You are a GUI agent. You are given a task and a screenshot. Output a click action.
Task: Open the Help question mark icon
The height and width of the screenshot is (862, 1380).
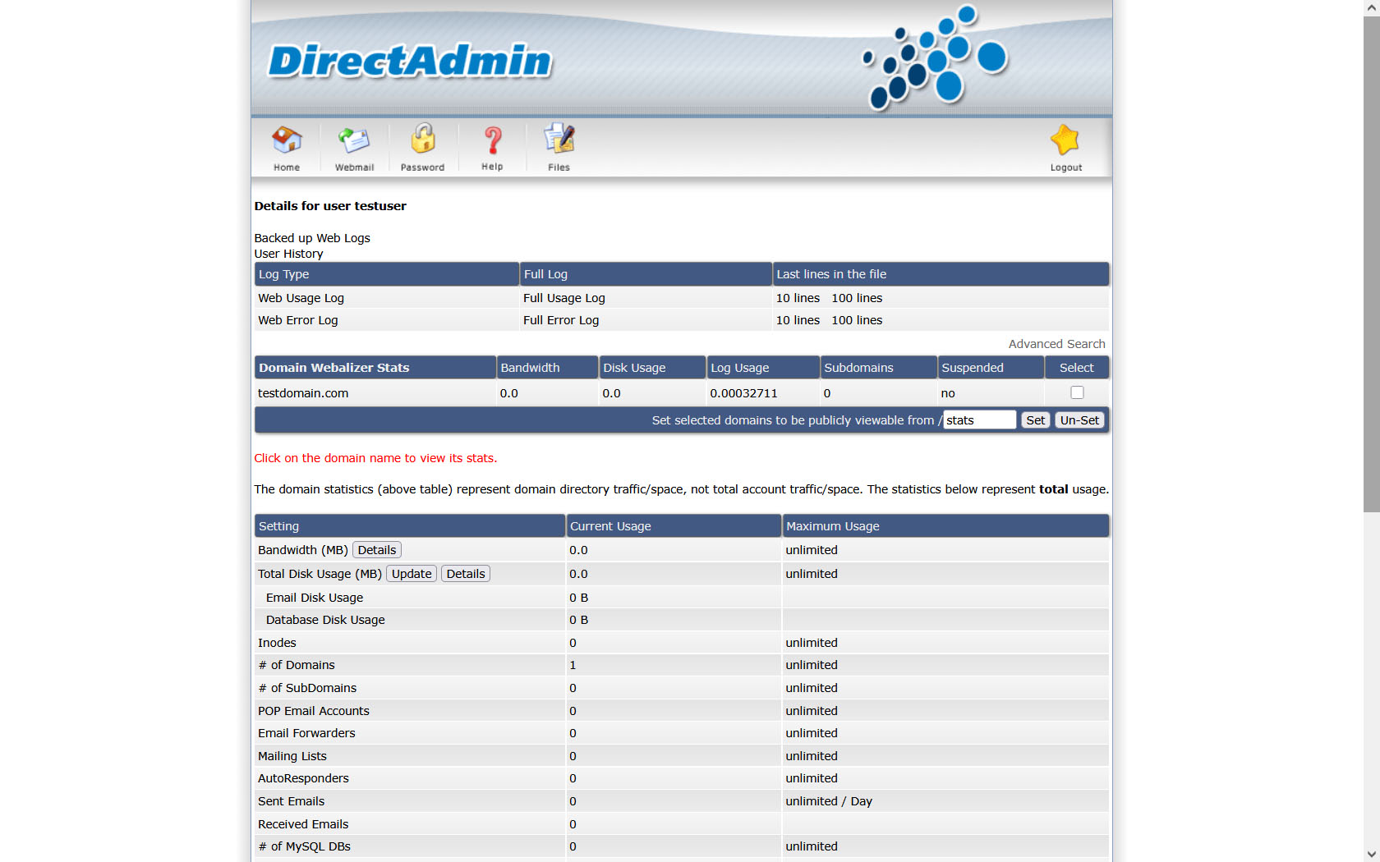tap(492, 140)
